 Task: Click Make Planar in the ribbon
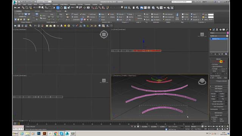(x=177, y=17)
